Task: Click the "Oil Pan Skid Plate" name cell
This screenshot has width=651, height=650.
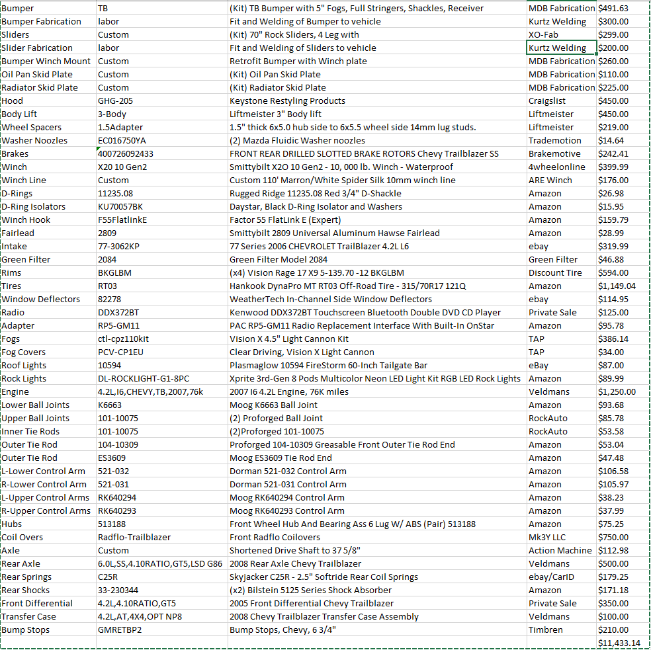Action: (48, 74)
